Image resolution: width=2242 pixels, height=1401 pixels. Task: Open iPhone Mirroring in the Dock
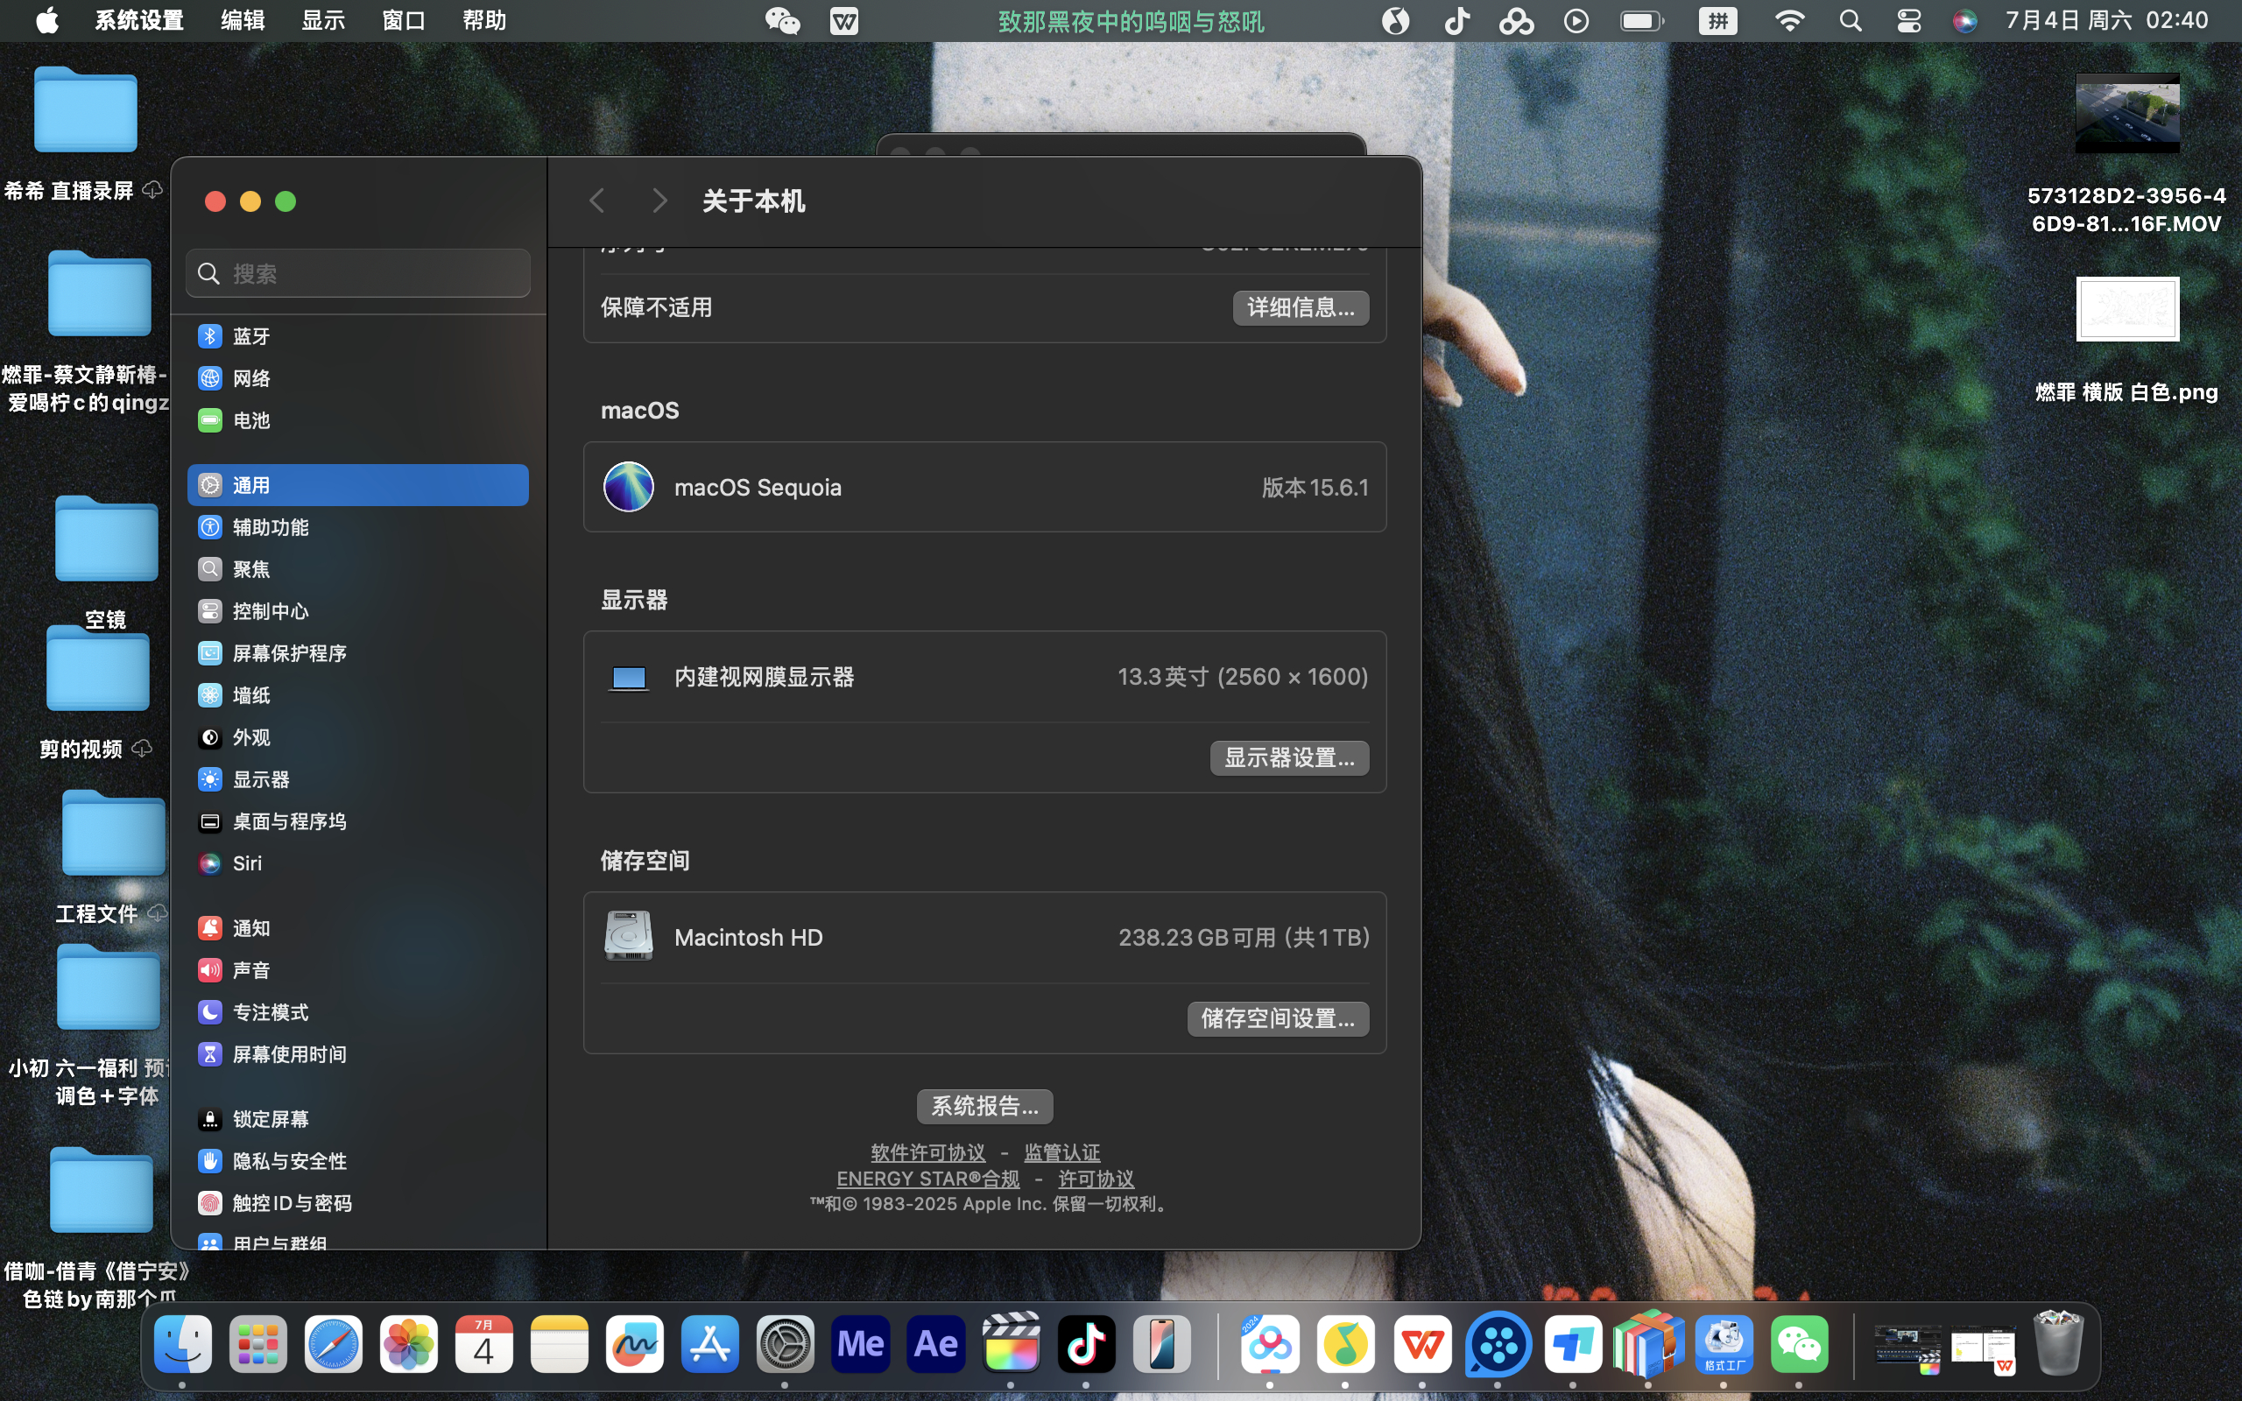pyautogui.click(x=1162, y=1343)
